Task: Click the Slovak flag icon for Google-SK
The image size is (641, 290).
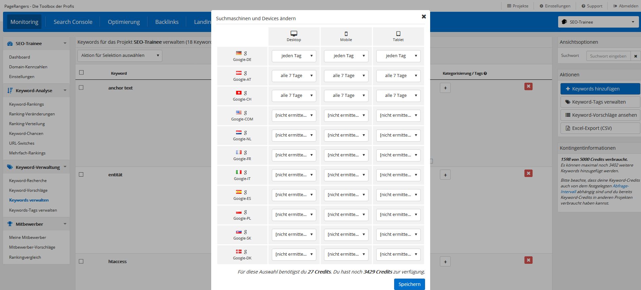Action: pyautogui.click(x=239, y=232)
